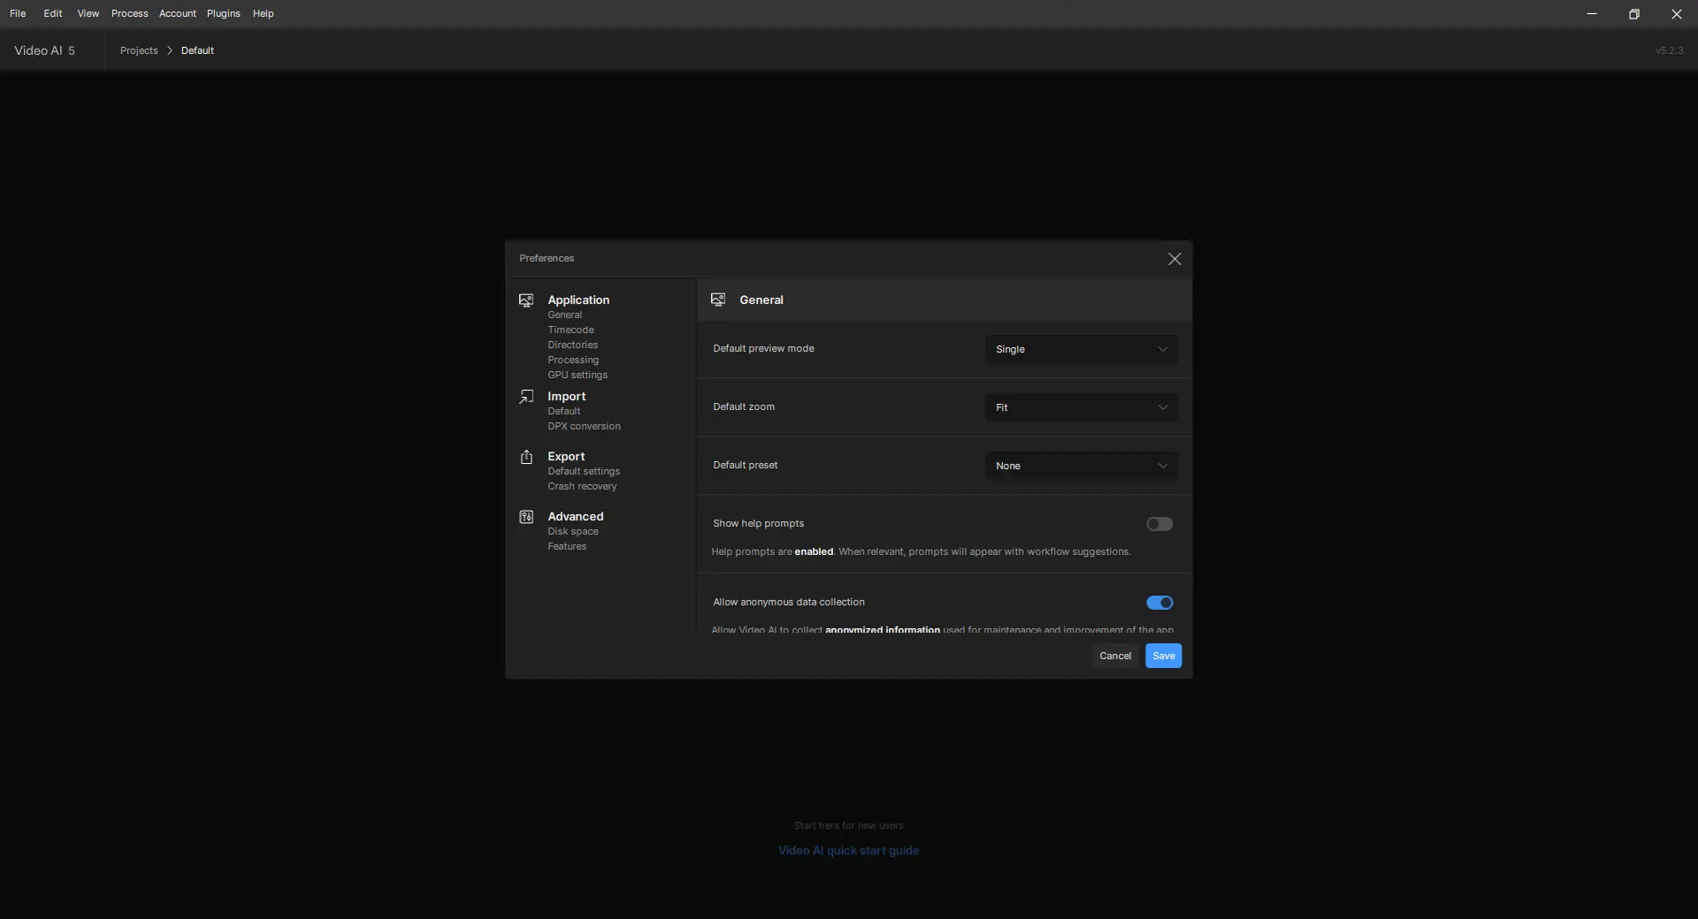
Task: Select General under Application
Action: 564,315
